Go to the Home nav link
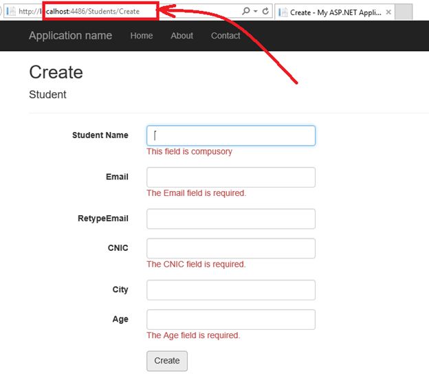 pos(142,36)
